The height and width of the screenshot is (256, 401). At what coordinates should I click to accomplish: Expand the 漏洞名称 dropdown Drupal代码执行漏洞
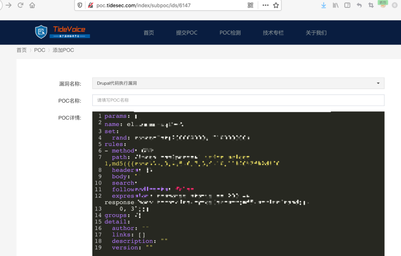[x=238, y=83]
